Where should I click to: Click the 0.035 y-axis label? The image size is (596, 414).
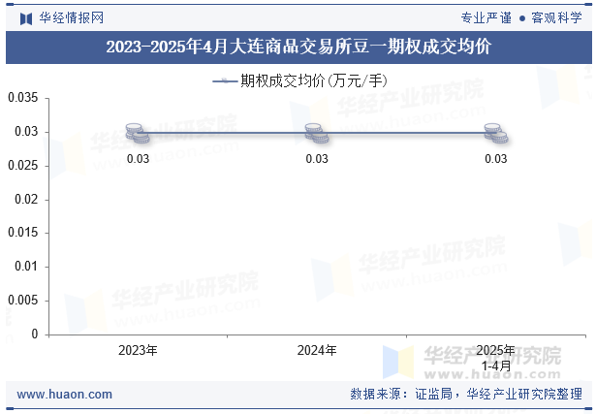[x=23, y=98]
